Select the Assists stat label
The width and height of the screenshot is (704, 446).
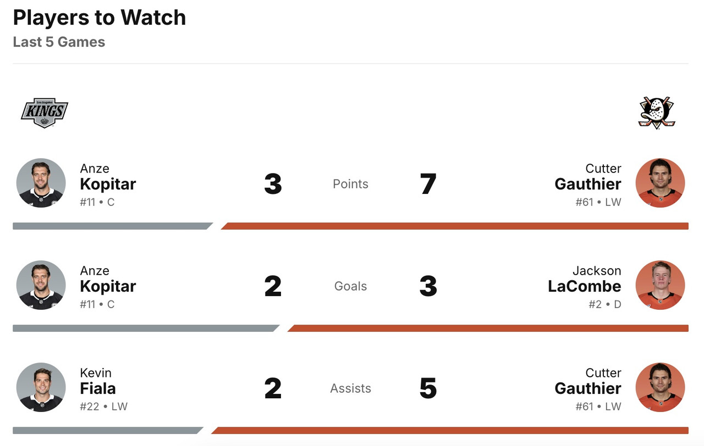(350, 388)
